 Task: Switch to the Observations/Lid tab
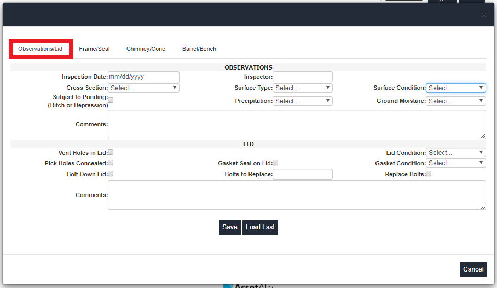[41, 49]
